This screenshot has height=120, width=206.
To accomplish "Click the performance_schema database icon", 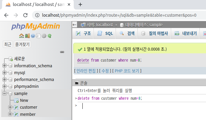I will coord(10,80).
